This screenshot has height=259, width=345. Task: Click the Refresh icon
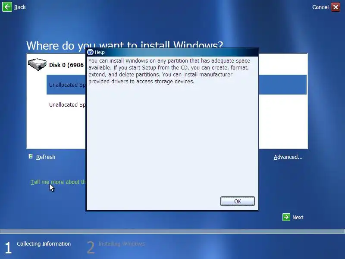pos(31,156)
